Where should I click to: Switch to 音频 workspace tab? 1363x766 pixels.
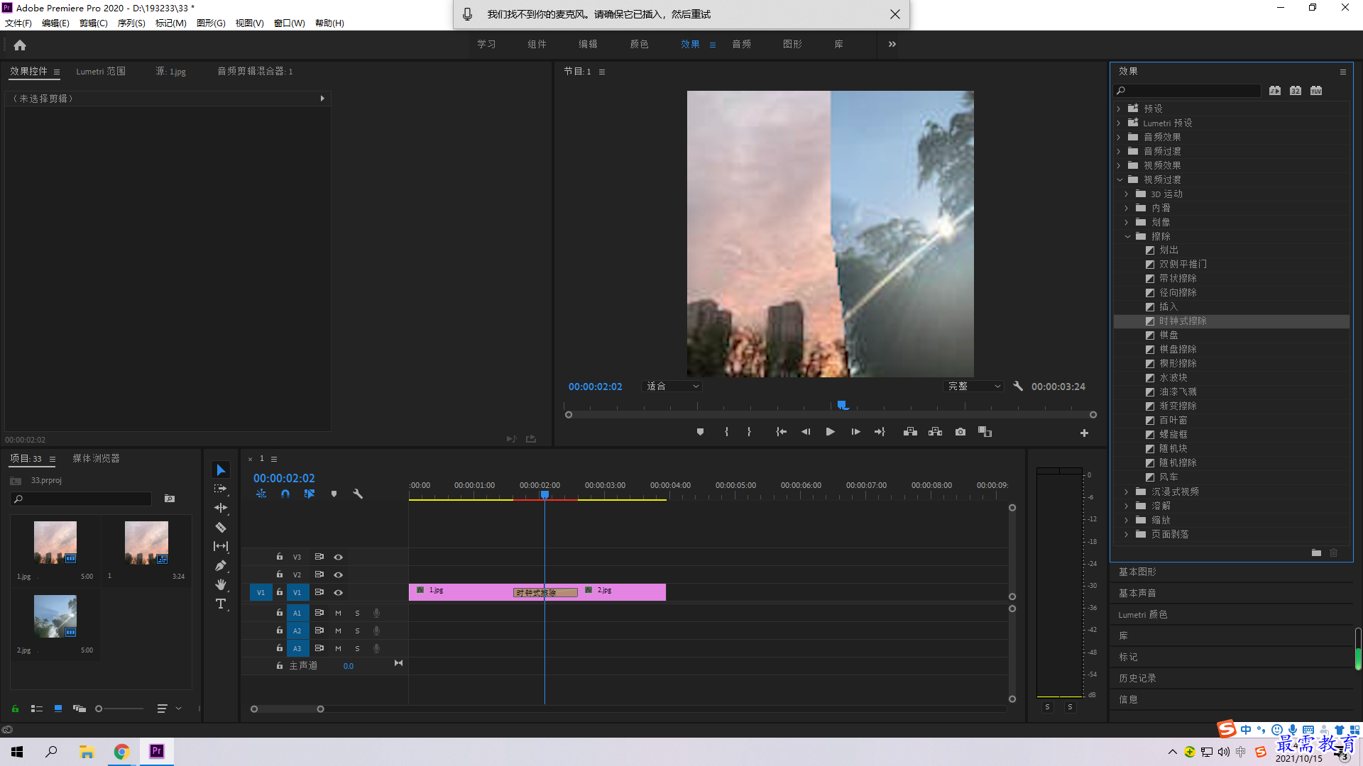click(742, 44)
